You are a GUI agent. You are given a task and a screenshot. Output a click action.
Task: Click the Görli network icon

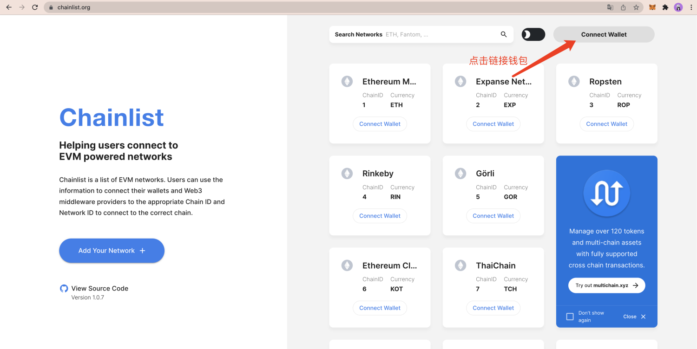coord(460,174)
